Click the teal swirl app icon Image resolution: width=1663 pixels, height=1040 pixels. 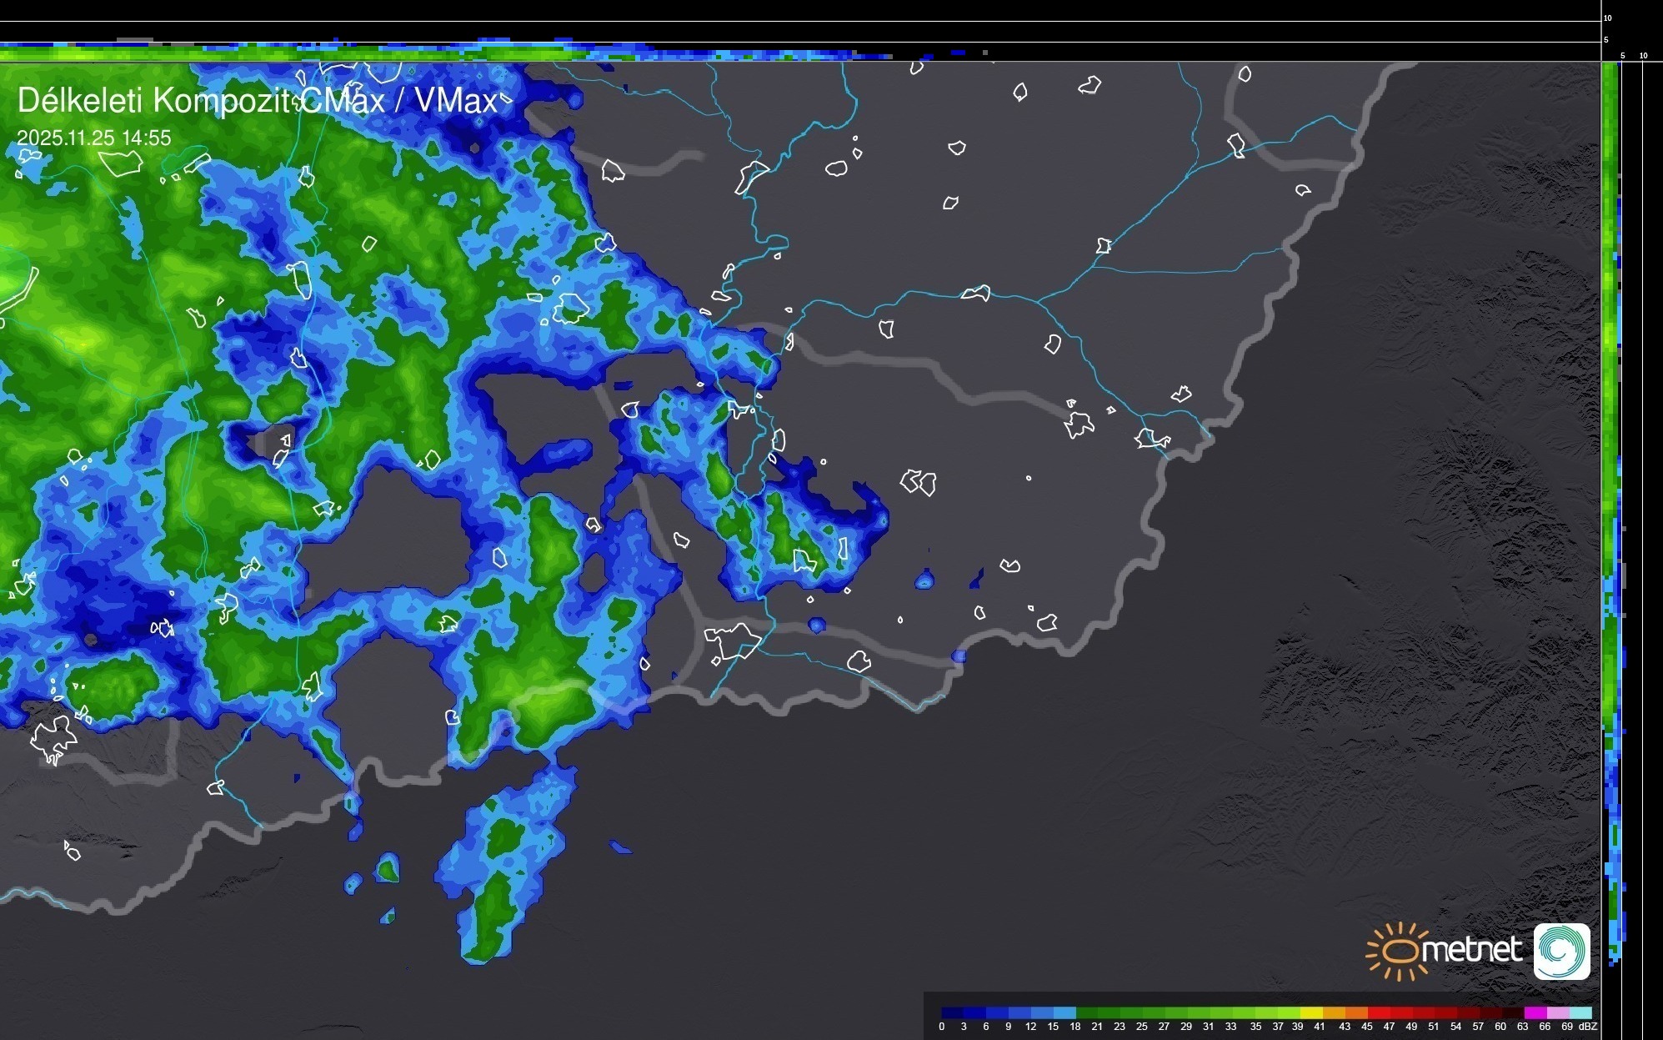1561,951
